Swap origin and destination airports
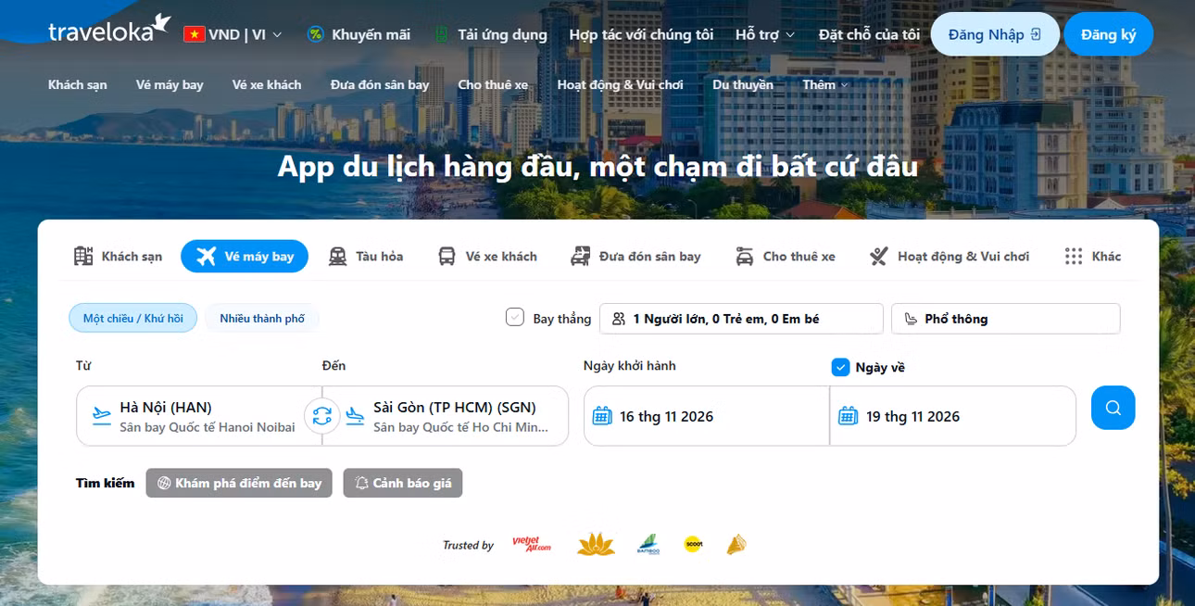This screenshot has height=606, width=1195. point(321,416)
